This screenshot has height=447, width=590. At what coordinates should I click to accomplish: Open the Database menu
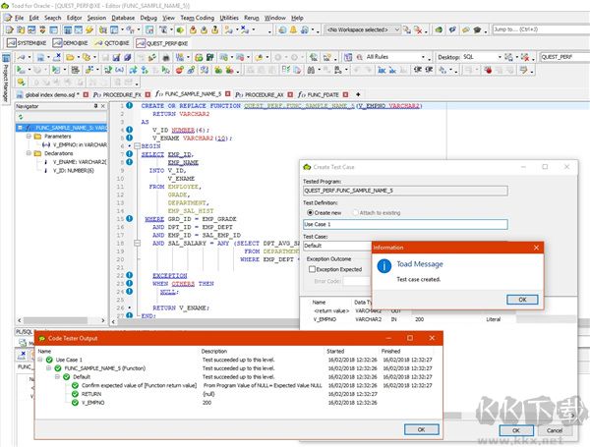(x=123, y=18)
